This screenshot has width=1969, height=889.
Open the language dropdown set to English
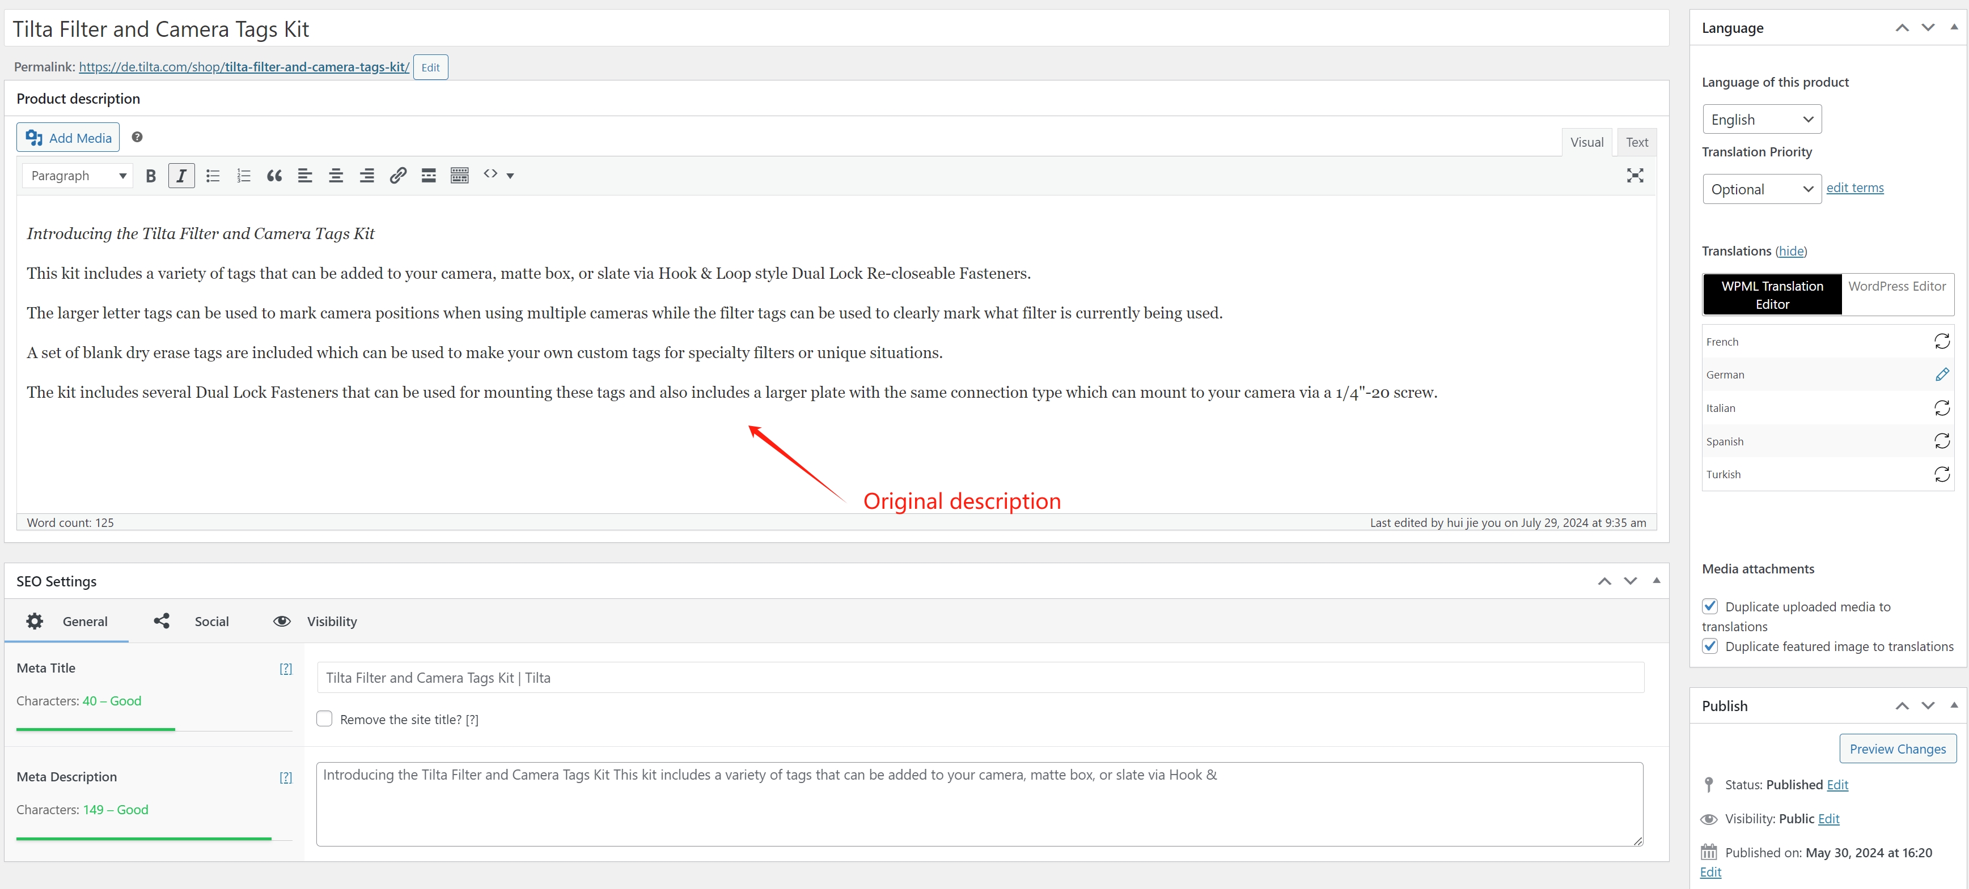[x=1761, y=119]
